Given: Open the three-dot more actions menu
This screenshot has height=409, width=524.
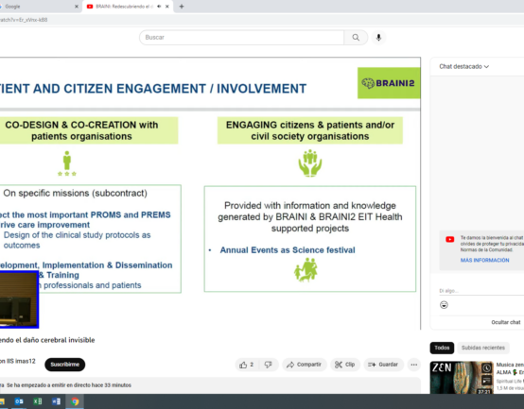Looking at the screenshot, I should [413, 365].
